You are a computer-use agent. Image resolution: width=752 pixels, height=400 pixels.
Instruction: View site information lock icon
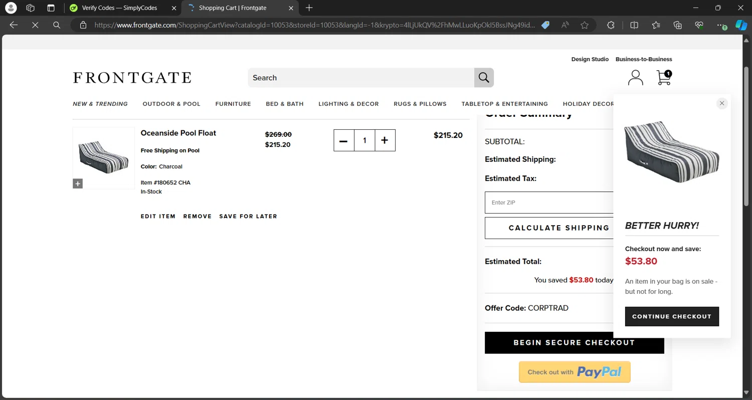coord(83,25)
